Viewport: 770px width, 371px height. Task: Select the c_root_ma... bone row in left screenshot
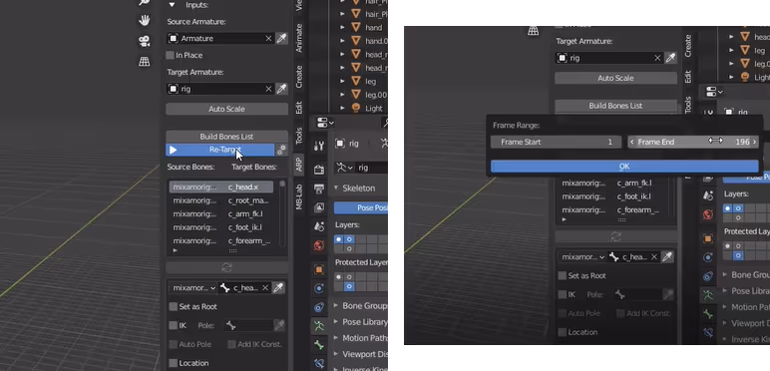click(x=221, y=200)
